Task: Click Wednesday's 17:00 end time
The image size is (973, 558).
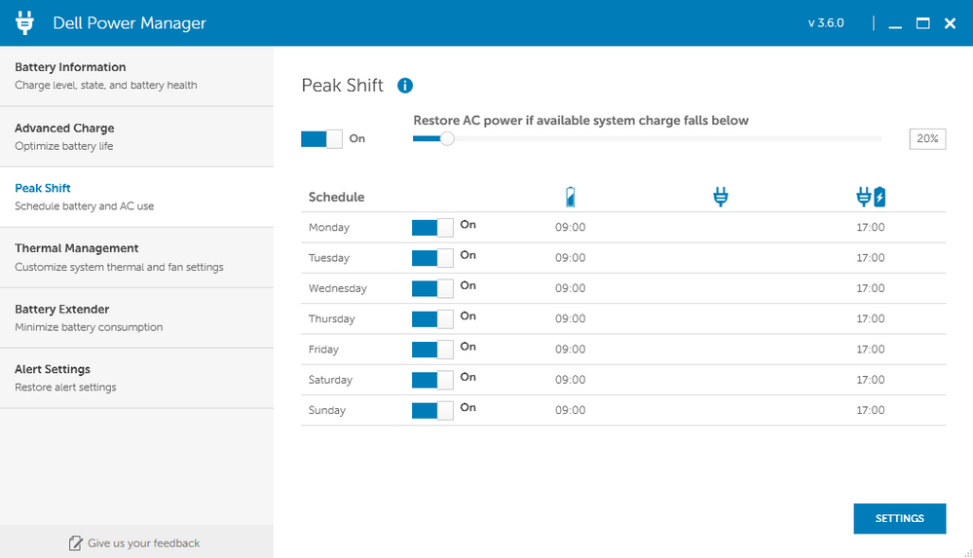Action: pyautogui.click(x=871, y=288)
